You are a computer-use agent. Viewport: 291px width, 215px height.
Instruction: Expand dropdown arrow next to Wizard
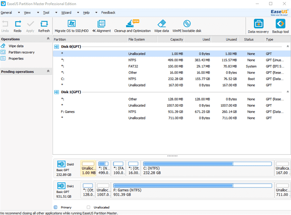(x=78, y=13)
